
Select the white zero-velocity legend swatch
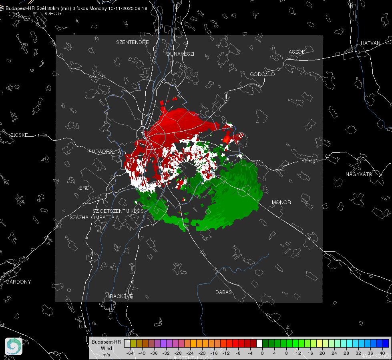259,343
